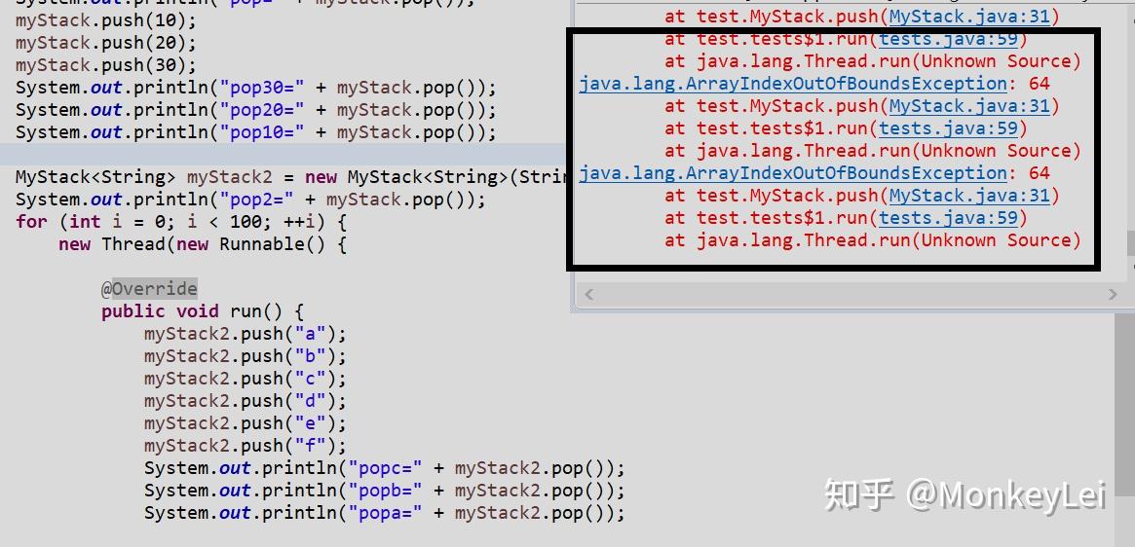Click the "pop2=" println line

click(250, 200)
